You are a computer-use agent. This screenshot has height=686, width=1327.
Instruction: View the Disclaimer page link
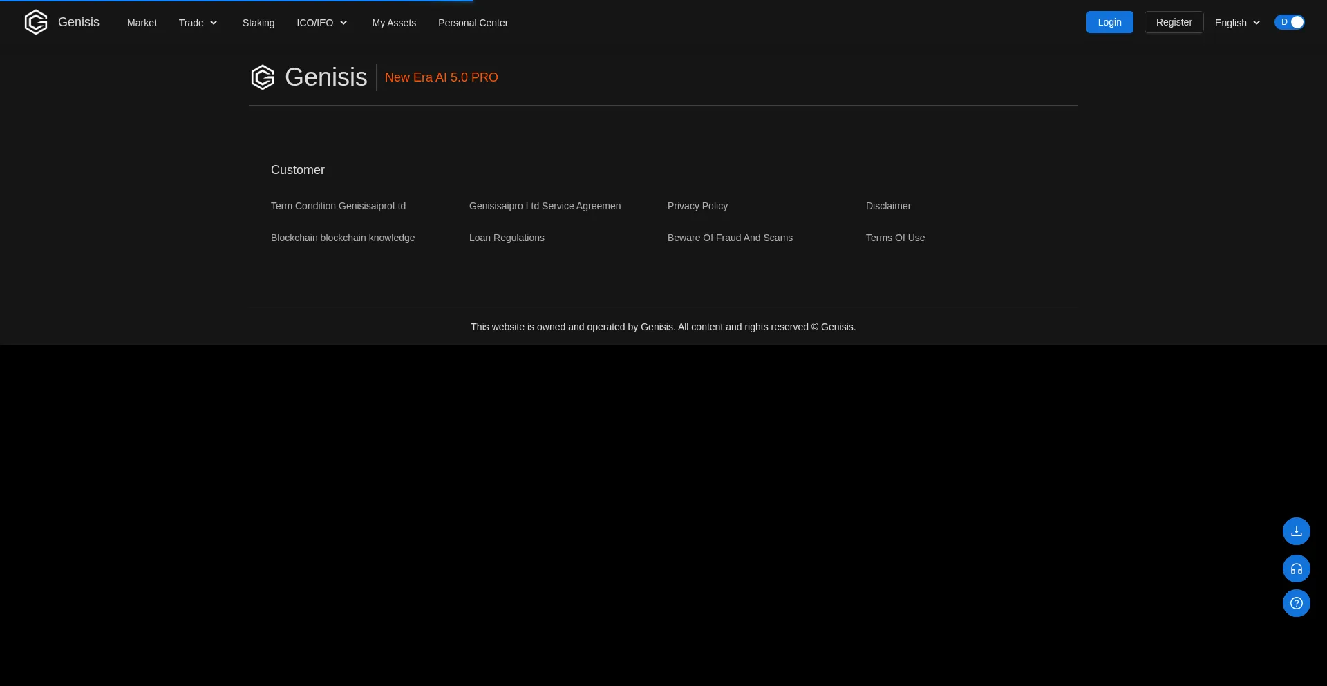[x=888, y=206]
